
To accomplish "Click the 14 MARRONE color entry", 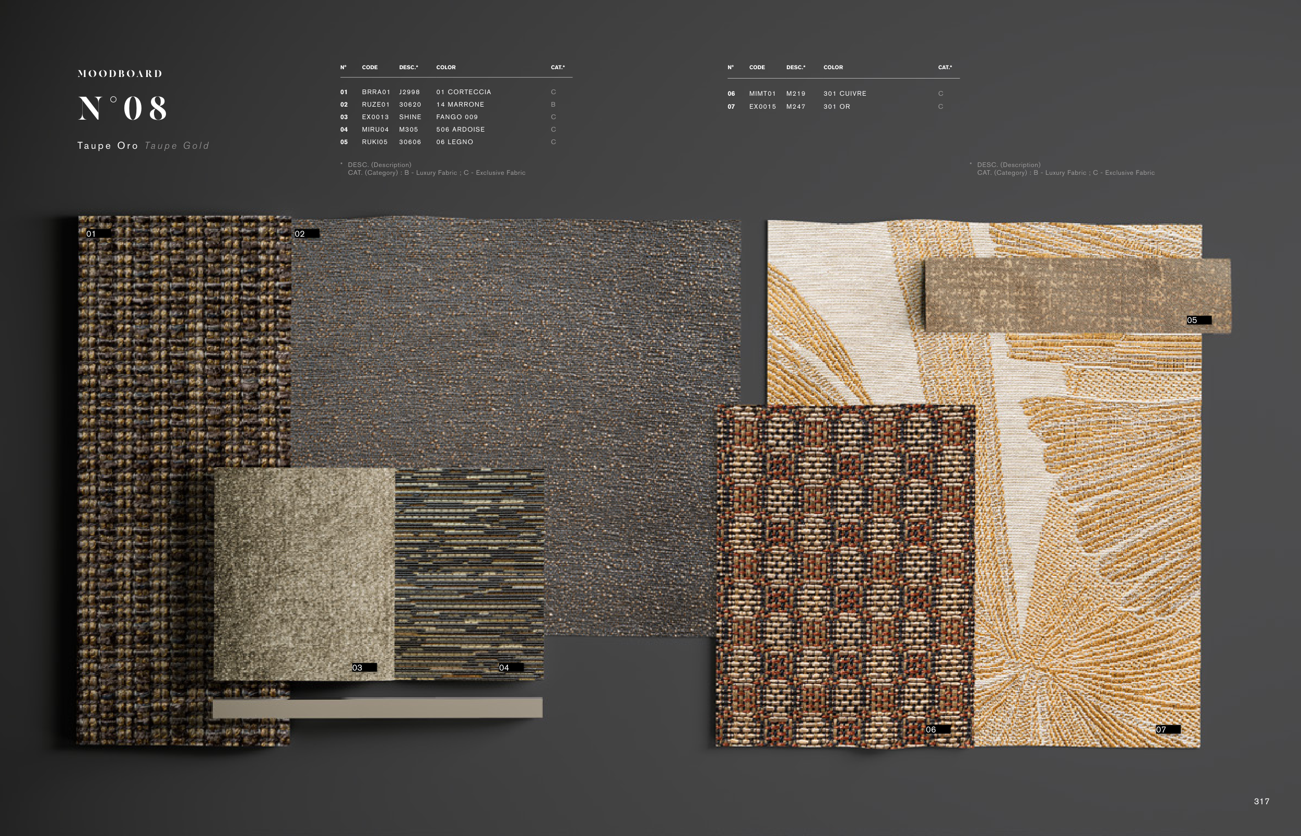I will 460,104.
